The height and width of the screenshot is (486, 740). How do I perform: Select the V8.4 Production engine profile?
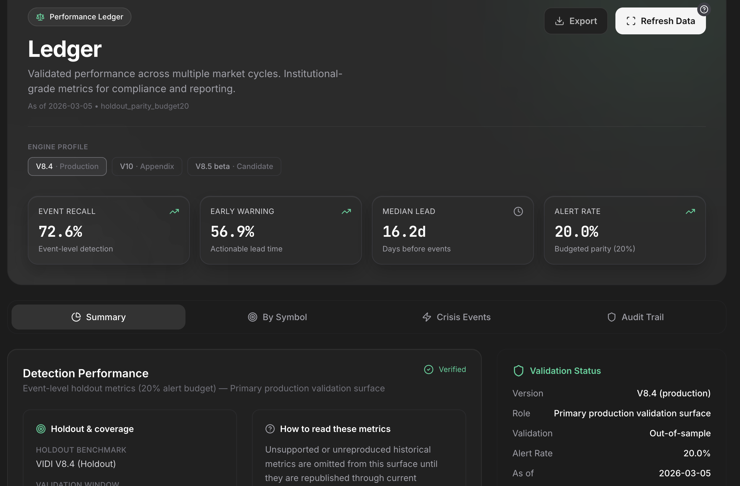click(67, 166)
